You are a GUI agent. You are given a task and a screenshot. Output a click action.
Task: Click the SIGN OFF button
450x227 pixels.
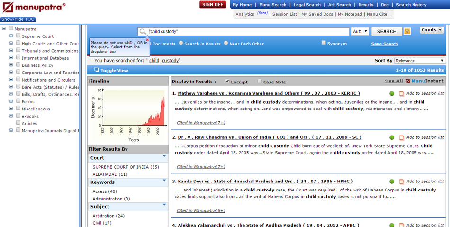213,5
